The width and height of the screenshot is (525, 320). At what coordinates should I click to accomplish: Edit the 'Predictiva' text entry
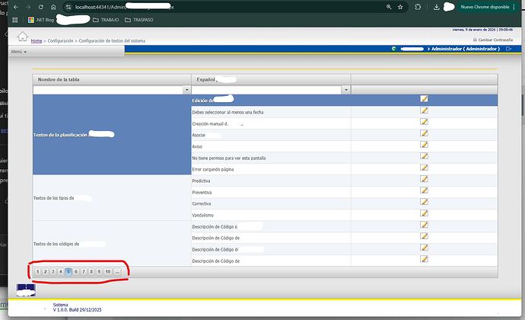425,181
